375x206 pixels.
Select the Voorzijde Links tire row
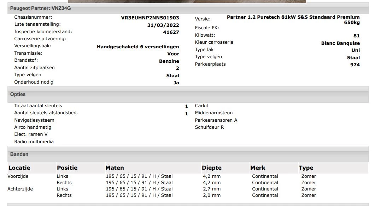coord(106,176)
